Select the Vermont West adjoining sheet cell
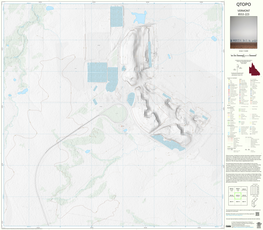Screen dimensions: 263x230 tap(231, 196)
